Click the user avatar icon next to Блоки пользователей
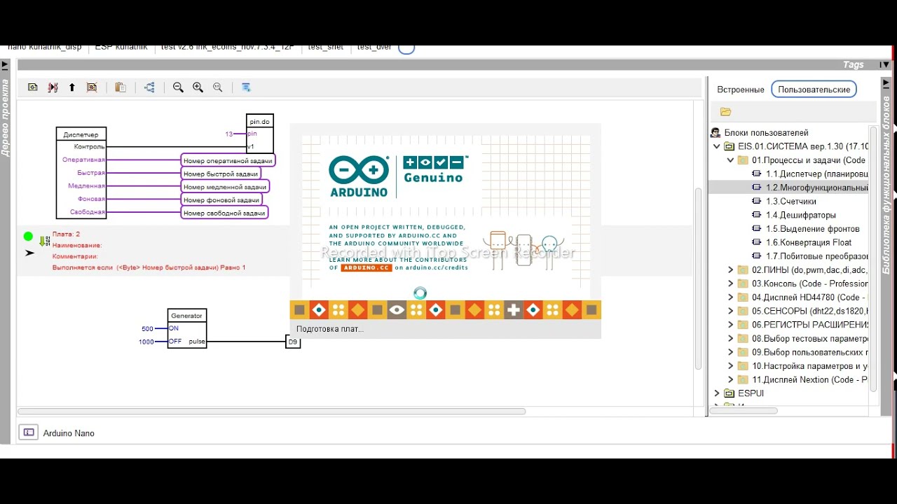897x504 pixels. [x=715, y=132]
